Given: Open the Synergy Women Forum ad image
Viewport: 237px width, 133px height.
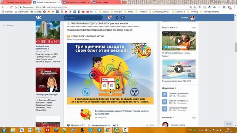Looking at the screenshot, I should pyautogui.click(x=48, y=80).
